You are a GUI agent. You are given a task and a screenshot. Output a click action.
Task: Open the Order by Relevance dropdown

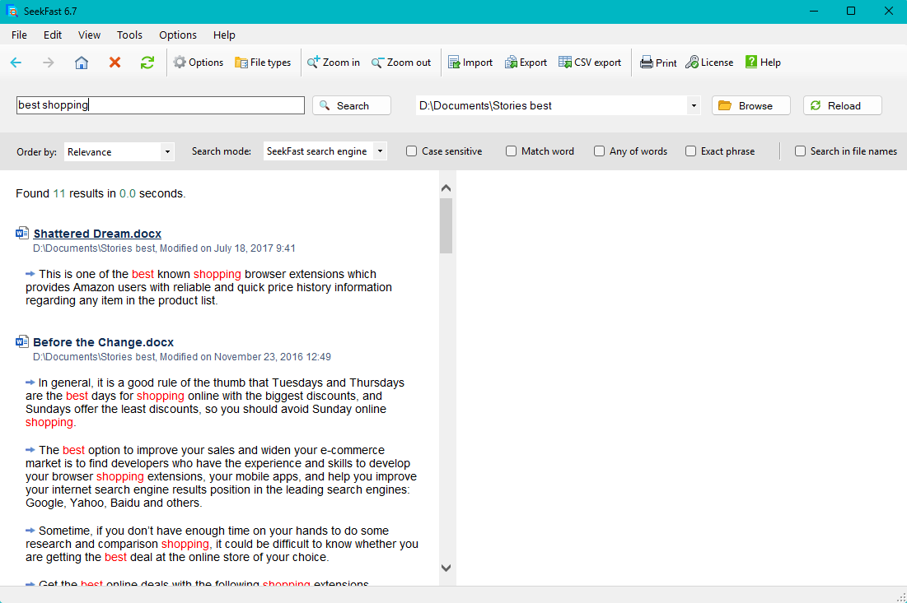(x=119, y=151)
